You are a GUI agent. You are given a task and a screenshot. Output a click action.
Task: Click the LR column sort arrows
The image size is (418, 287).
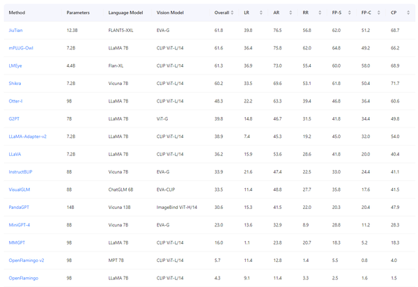[261, 13]
